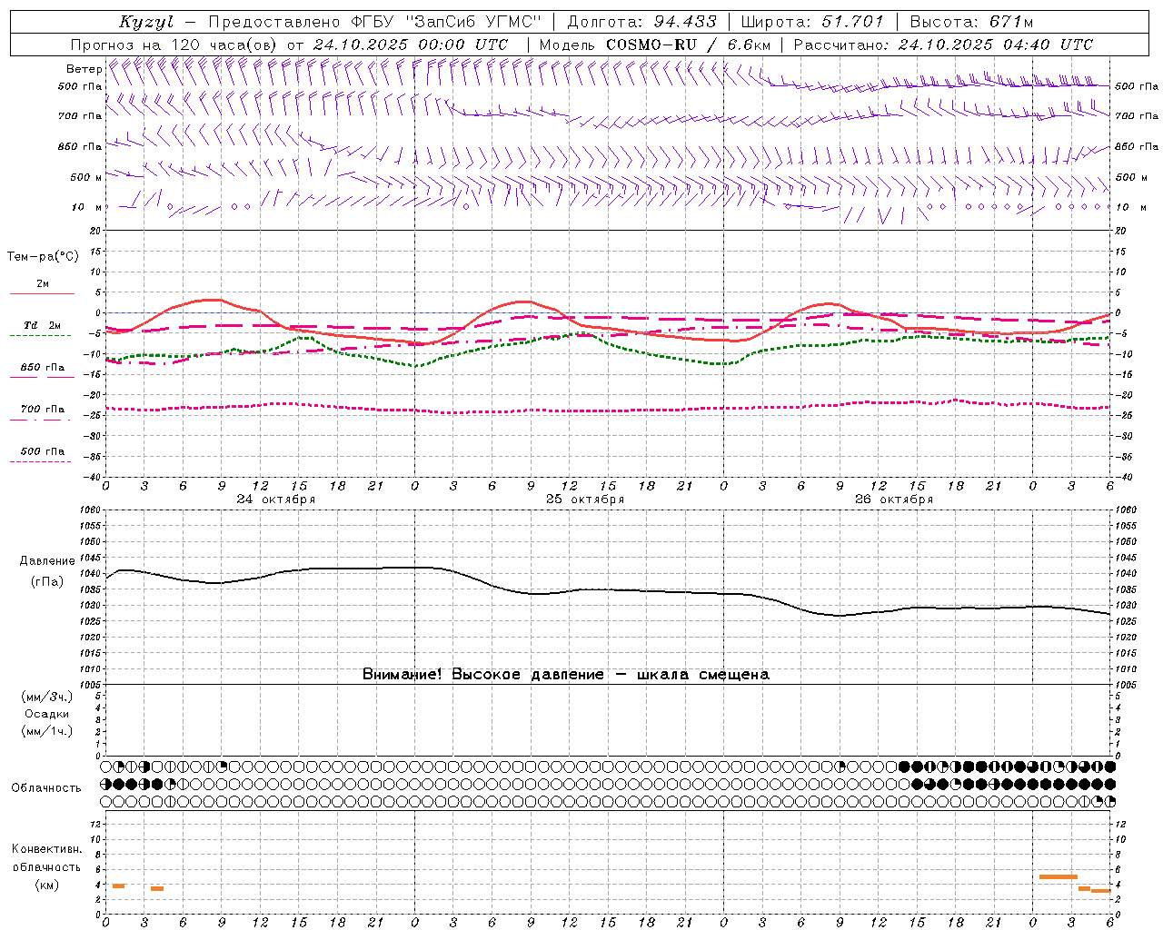The width and height of the screenshot is (1163, 930).
Task: Click the Давление pressure panel label
Action: [x=47, y=561]
